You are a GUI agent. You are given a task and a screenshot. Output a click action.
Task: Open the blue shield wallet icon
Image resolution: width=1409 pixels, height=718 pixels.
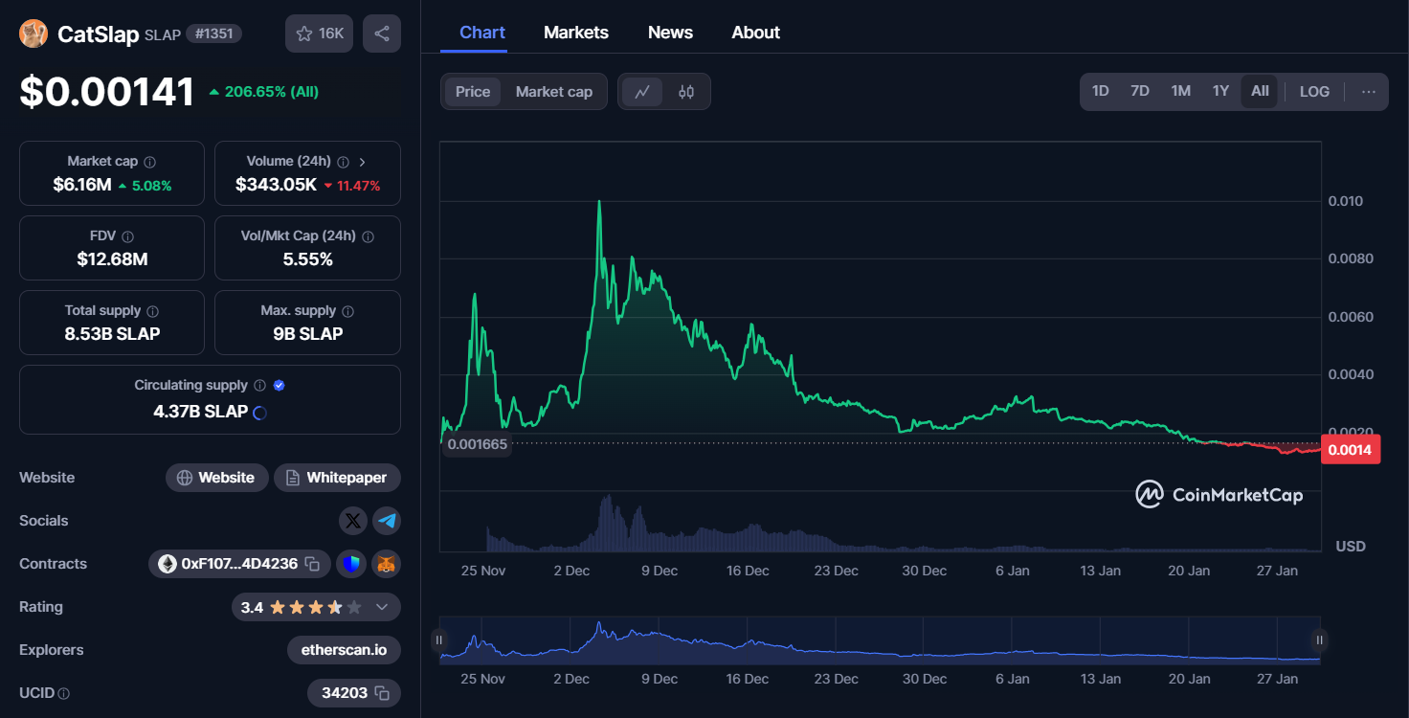[353, 564]
